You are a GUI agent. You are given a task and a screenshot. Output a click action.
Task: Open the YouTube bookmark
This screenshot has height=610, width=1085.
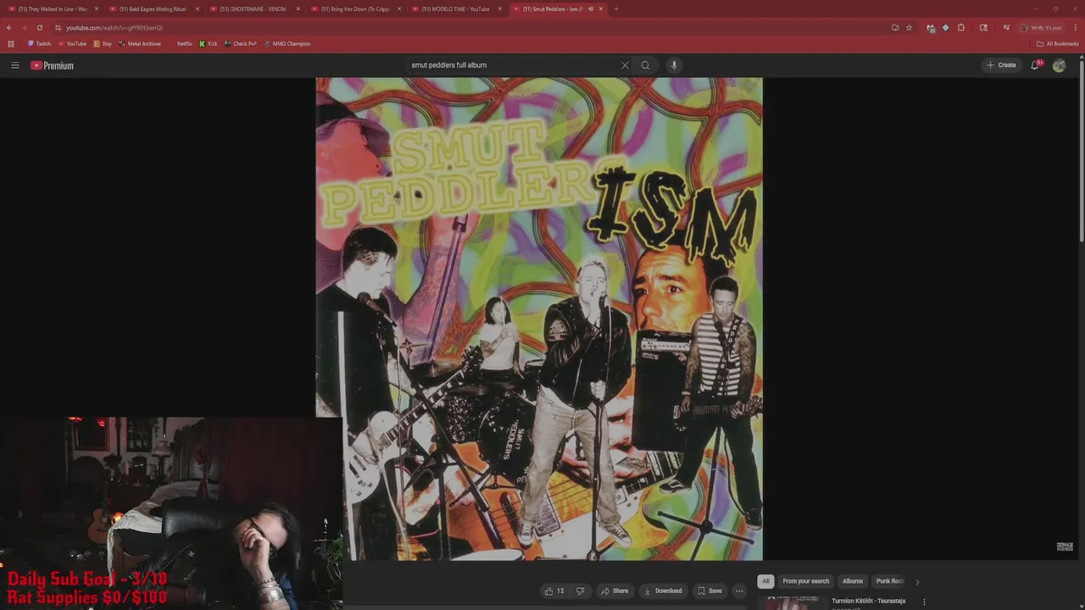72,43
